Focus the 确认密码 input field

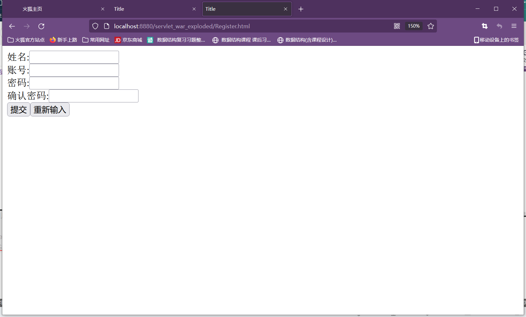pos(94,96)
